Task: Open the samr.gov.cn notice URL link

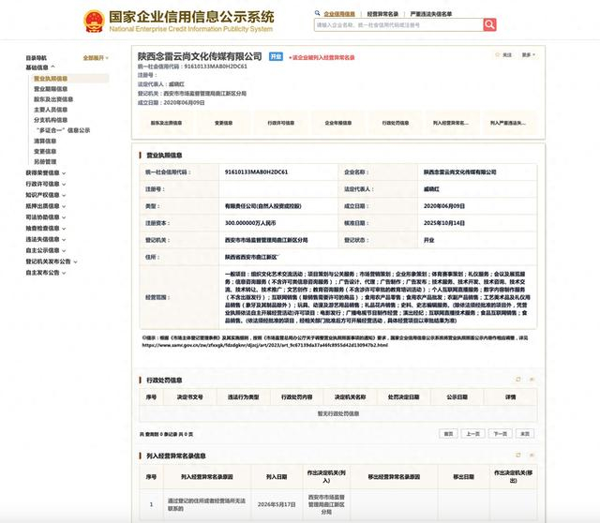Action: pyautogui.click(x=265, y=345)
